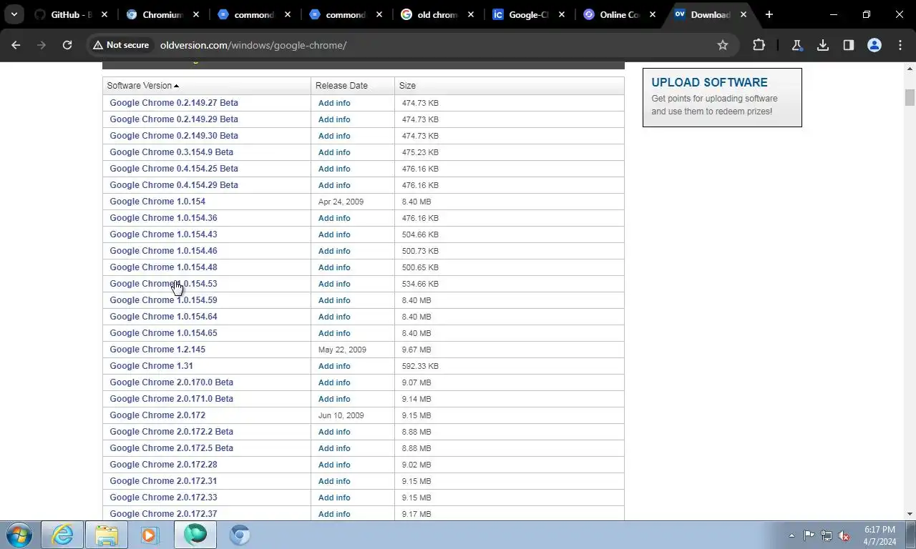916x549 pixels.
Task: Click the scrollbar down arrow
Action: click(x=910, y=513)
